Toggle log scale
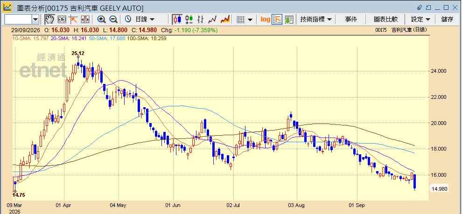Image resolution: width=462 pixels, height=214 pixels. (265, 20)
